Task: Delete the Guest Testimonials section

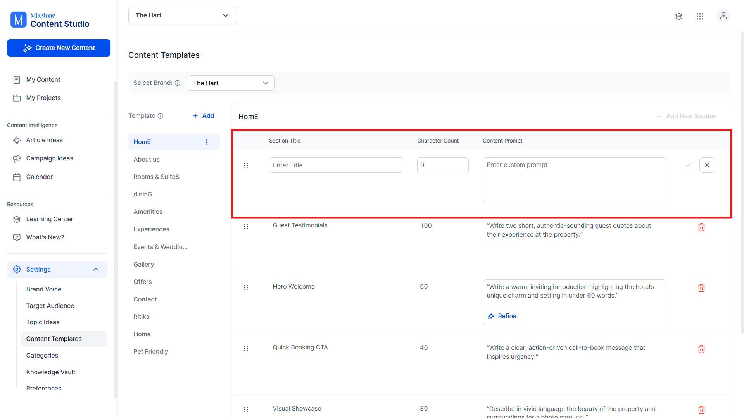Action: click(701, 227)
